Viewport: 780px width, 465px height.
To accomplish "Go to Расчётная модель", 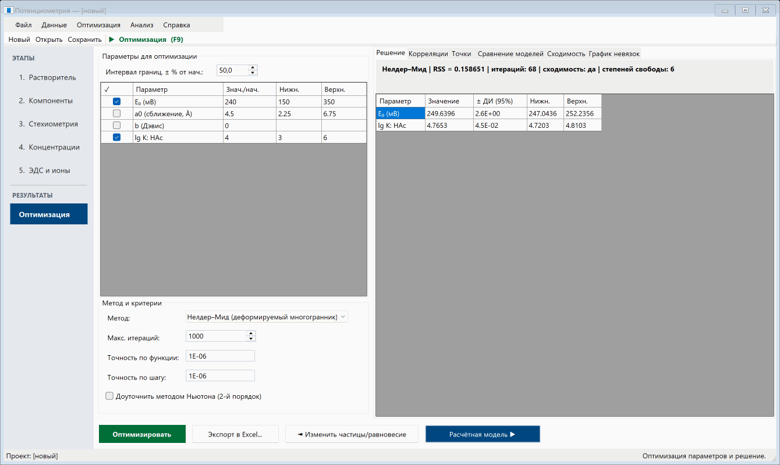I will (483, 434).
